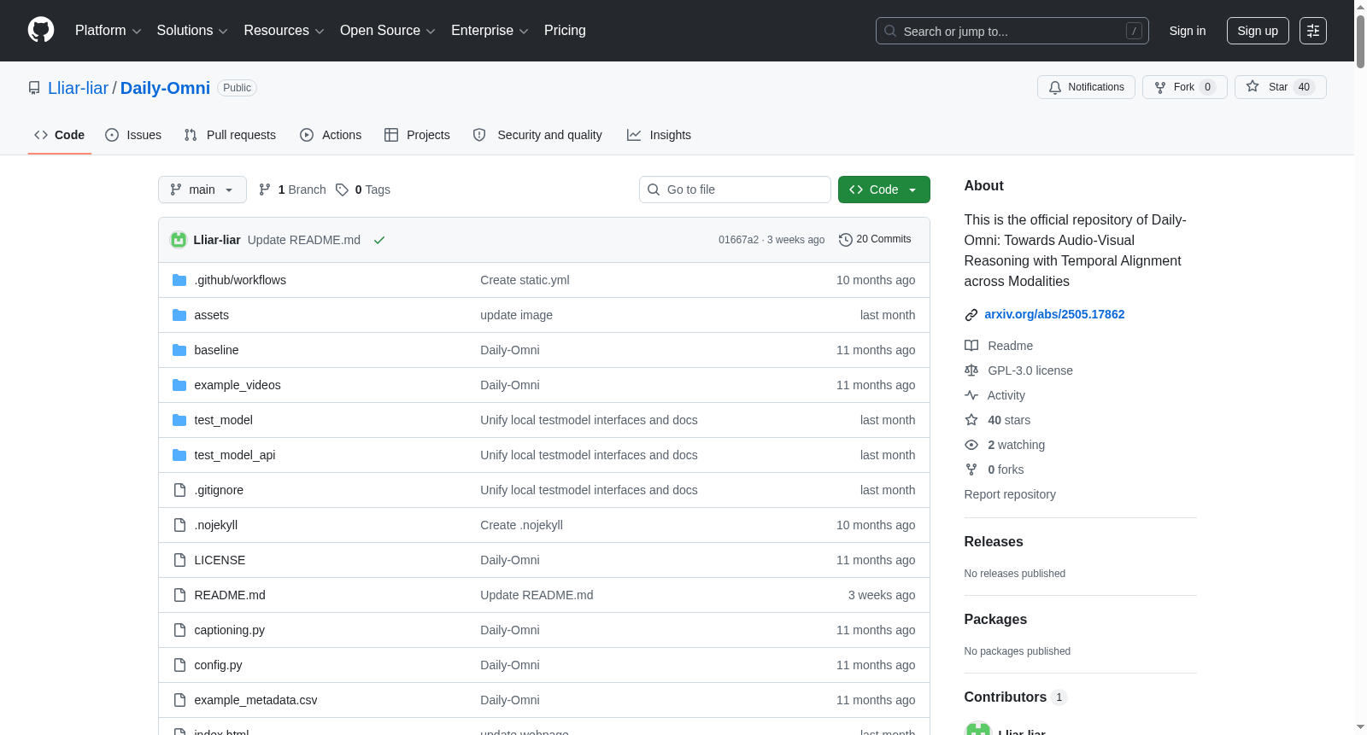This screenshot has width=1367, height=735.
Task: Click the baseline folder icon
Action: pyautogui.click(x=179, y=350)
